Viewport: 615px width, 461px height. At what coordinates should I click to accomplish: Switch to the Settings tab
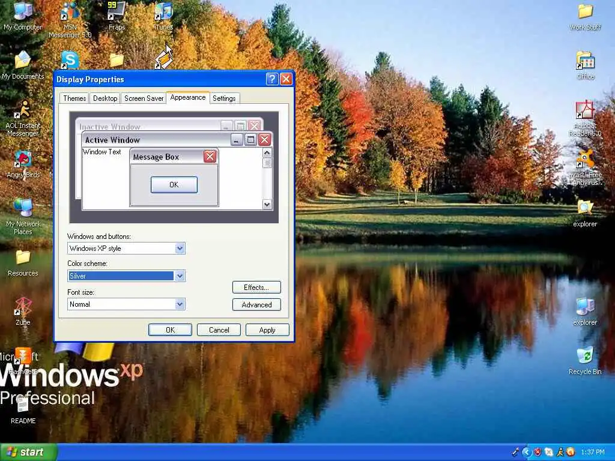click(x=224, y=98)
